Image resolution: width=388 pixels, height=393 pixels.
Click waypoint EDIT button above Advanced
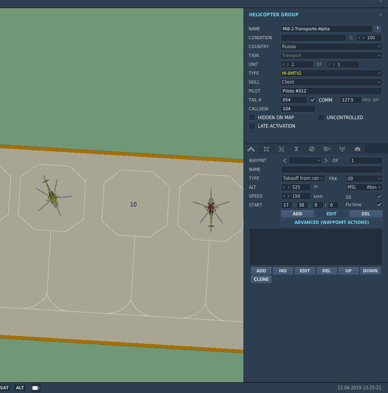[x=331, y=214]
